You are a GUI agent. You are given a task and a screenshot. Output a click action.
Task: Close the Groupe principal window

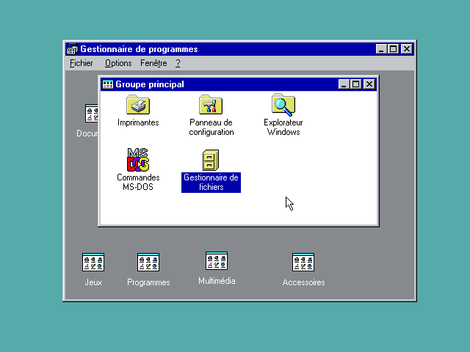point(369,84)
